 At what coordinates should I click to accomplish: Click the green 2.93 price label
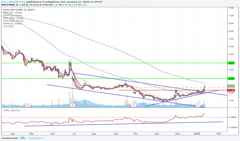[x=231, y=79]
